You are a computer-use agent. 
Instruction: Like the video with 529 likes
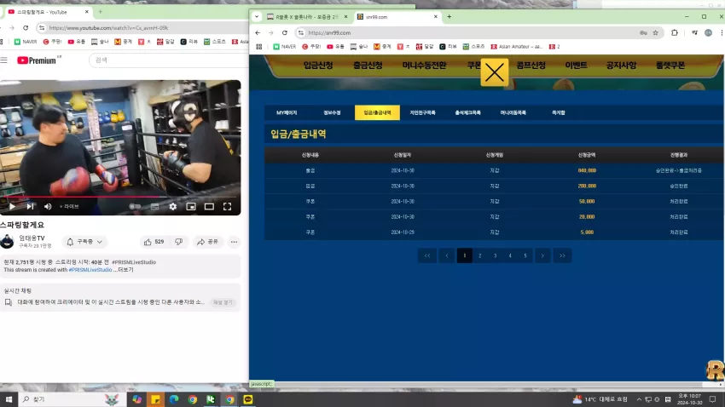click(154, 242)
